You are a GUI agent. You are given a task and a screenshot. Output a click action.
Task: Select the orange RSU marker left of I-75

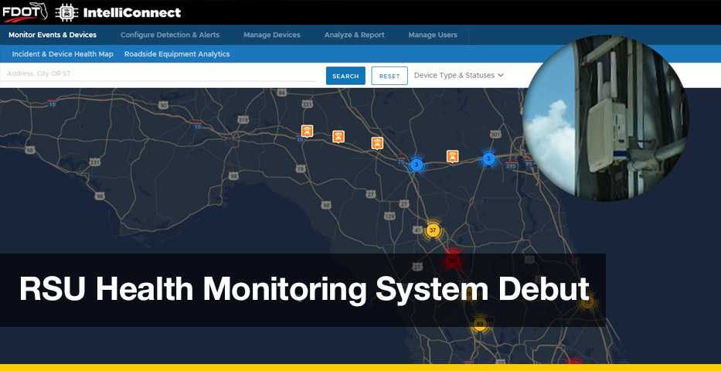(x=378, y=143)
